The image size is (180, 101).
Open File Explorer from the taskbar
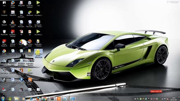(x=17, y=99)
